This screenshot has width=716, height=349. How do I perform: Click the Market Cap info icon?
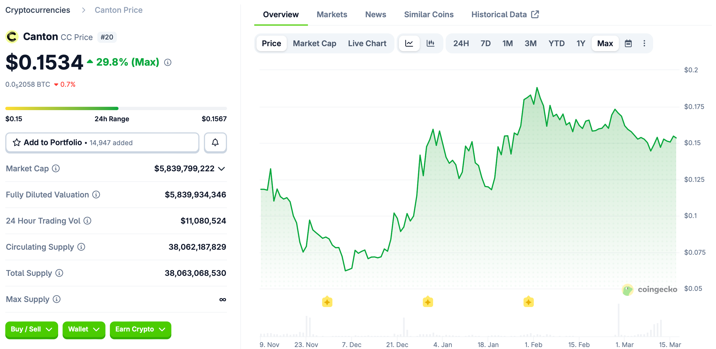click(x=56, y=169)
